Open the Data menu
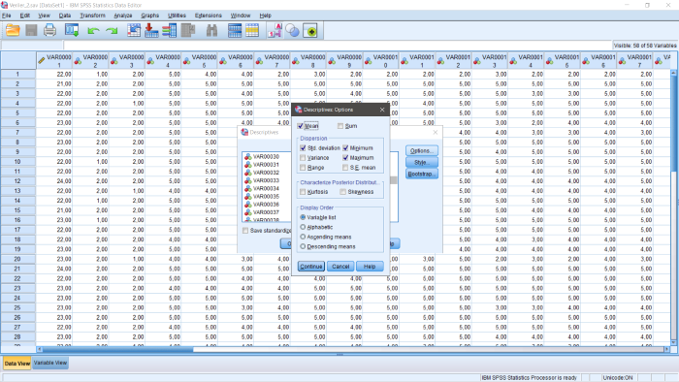Screen dimensions: 679x382 pos(65,16)
